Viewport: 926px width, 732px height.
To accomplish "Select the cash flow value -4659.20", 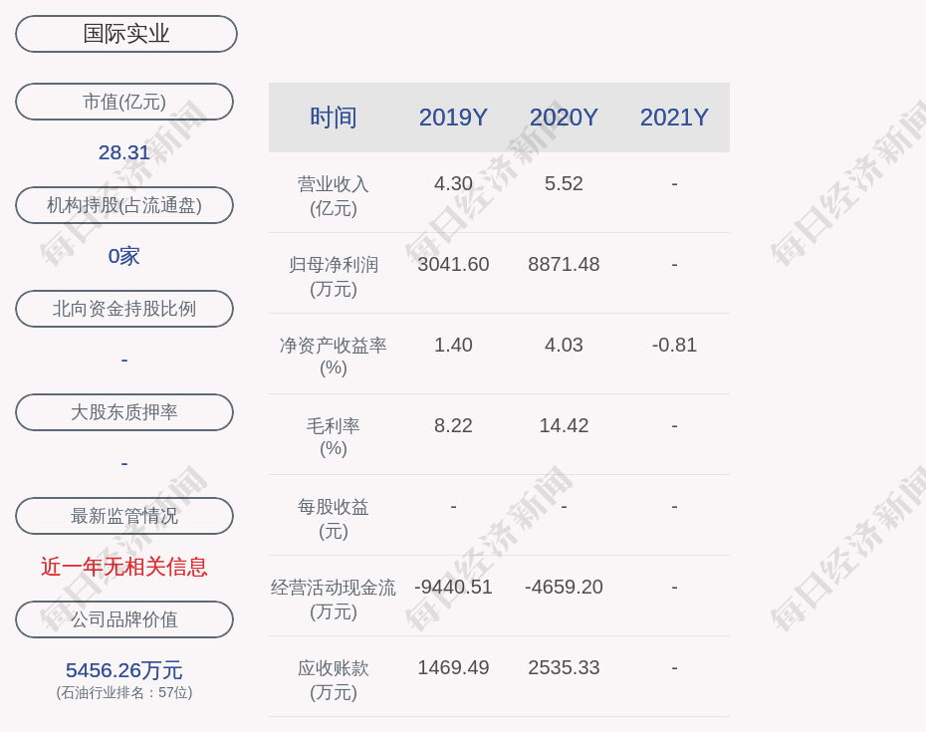I will [x=564, y=587].
